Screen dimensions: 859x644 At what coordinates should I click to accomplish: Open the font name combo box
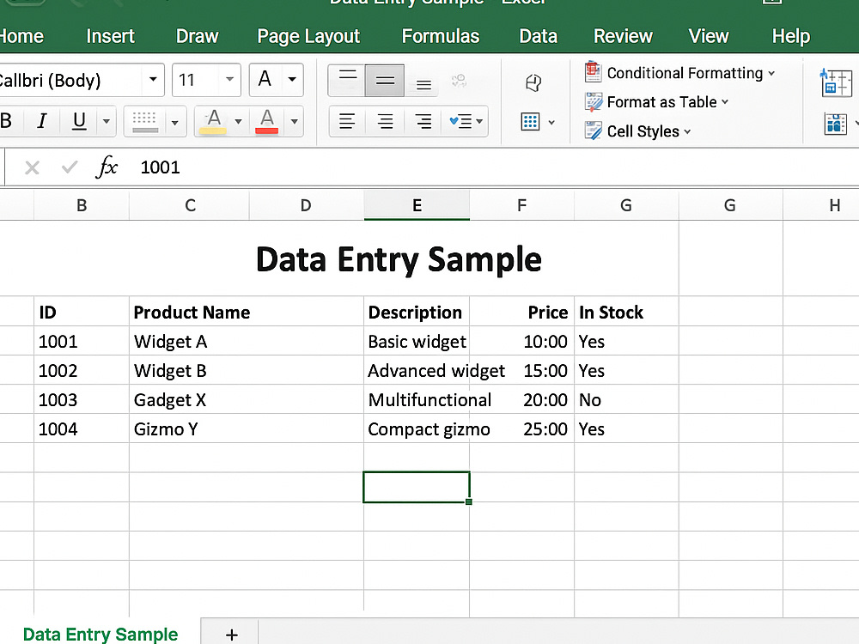tap(81, 81)
